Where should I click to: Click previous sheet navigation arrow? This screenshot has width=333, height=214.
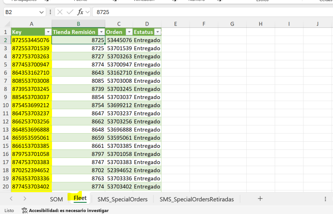pos(11,198)
